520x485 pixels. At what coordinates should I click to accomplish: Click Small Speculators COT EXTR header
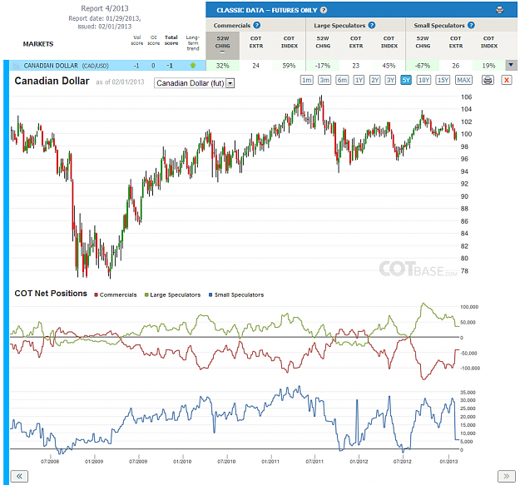[x=456, y=42]
